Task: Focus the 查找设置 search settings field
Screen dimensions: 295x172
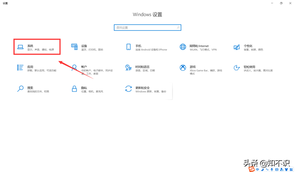Action: pyautogui.click(x=147, y=28)
